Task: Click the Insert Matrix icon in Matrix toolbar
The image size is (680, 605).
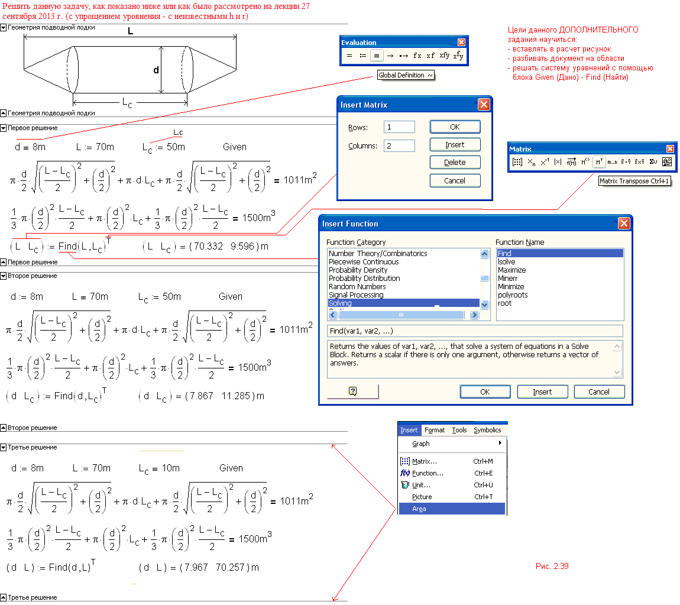Action: pyautogui.click(x=517, y=162)
